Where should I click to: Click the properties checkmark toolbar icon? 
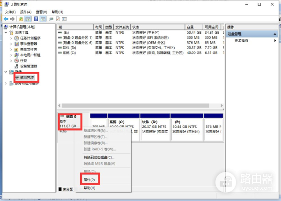tap(58, 19)
